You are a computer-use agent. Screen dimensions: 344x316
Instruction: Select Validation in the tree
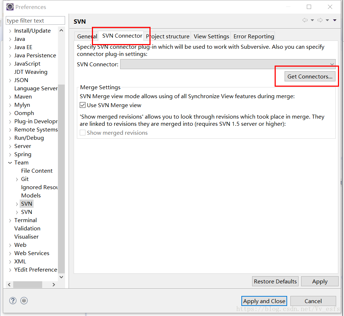pyautogui.click(x=27, y=229)
